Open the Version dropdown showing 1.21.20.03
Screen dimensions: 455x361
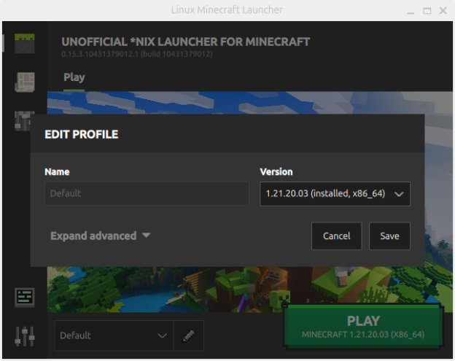[x=335, y=194]
